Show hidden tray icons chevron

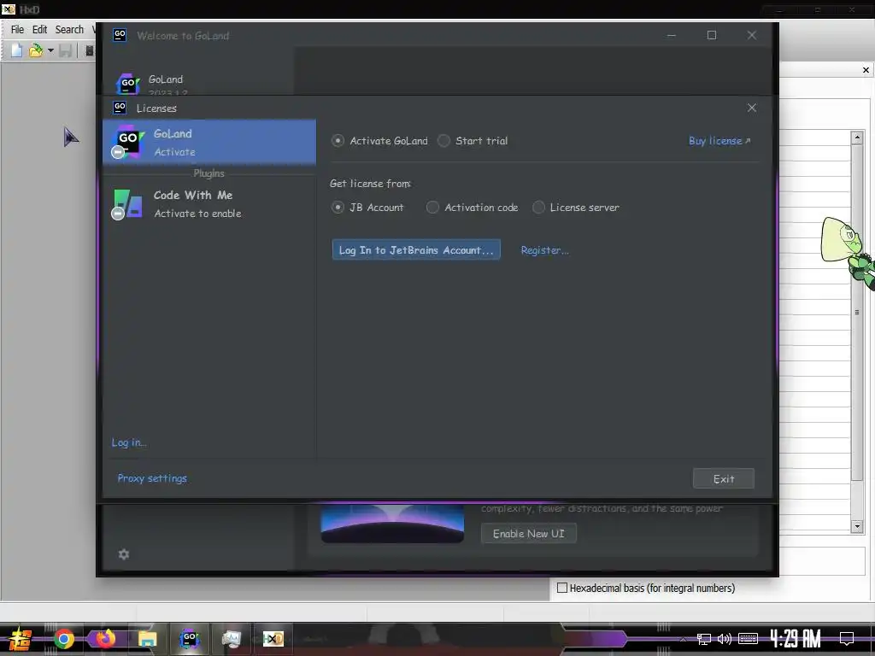[683, 639]
